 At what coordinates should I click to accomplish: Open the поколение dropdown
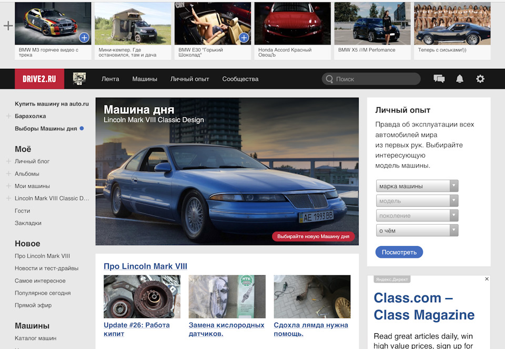coord(417,215)
